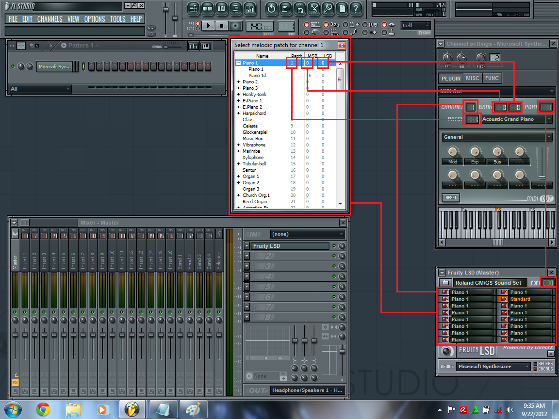Collapse the Piano 1 tree node
The height and width of the screenshot is (419, 559).
point(239,63)
